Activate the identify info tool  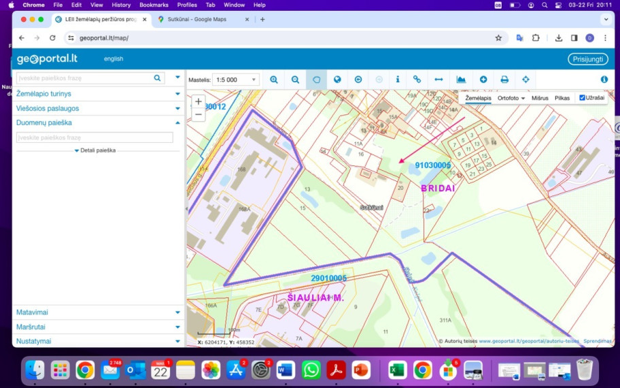pyautogui.click(x=398, y=80)
